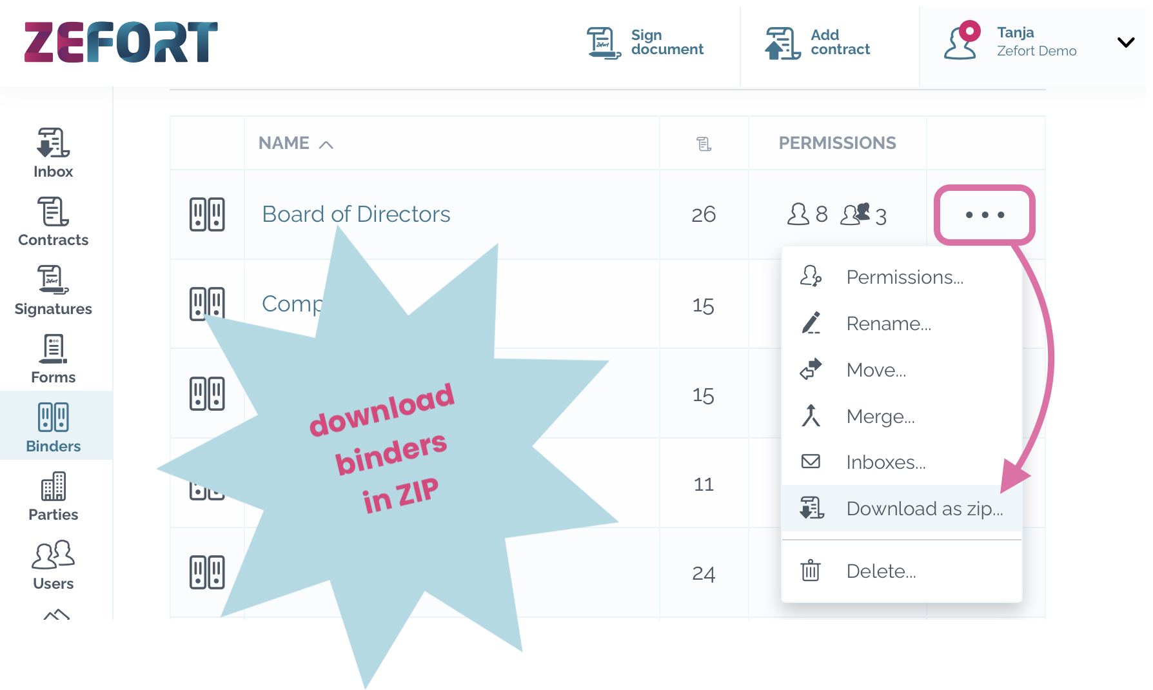
Task: Open the Signatures section
Action: click(53, 291)
